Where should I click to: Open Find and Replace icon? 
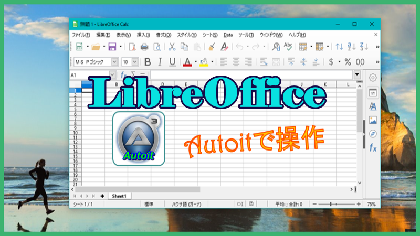coord(276,47)
